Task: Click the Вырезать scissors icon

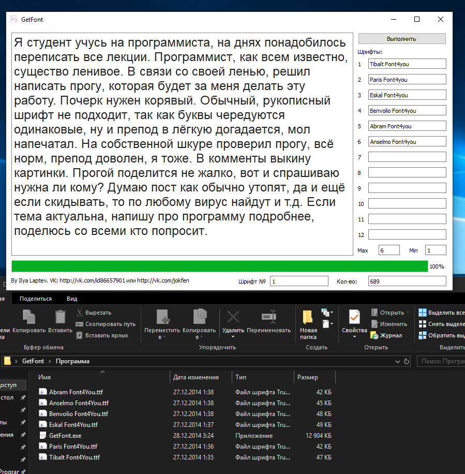Action: pyautogui.click(x=80, y=313)
